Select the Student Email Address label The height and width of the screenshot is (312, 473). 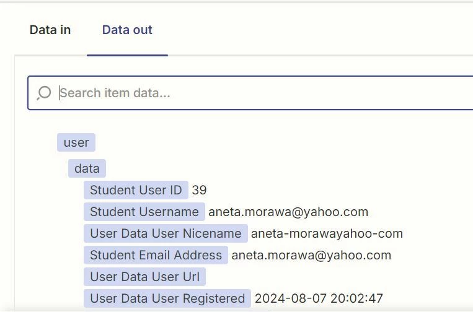156,255
